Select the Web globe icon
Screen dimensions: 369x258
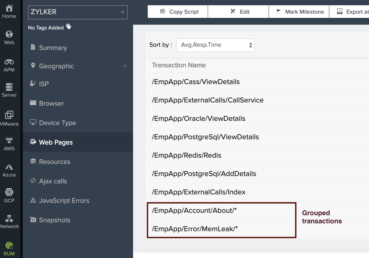pos(9,34)
